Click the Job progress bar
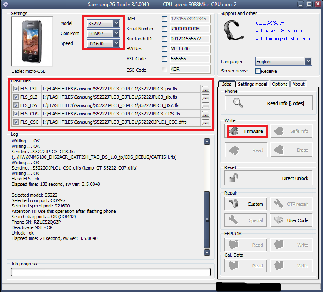Viewport: 323px width, 292px height. click(x=111, y=272)
